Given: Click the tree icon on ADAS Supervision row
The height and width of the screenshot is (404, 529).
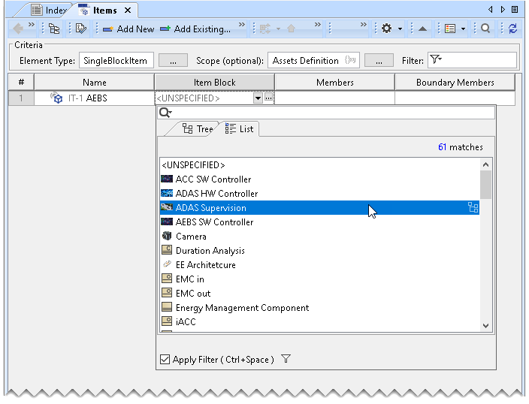Looking at the screenshot, I should pos(473,208).
